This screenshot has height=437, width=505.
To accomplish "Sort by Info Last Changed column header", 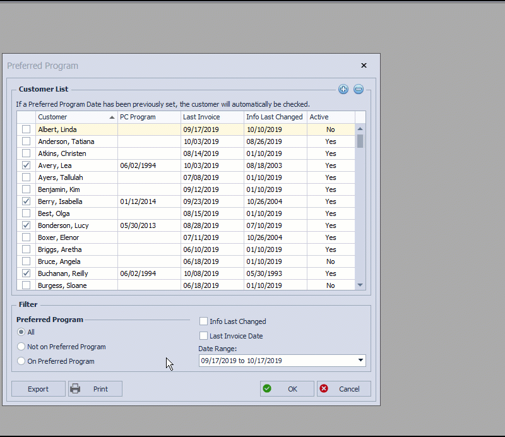I will coord(275,117).
